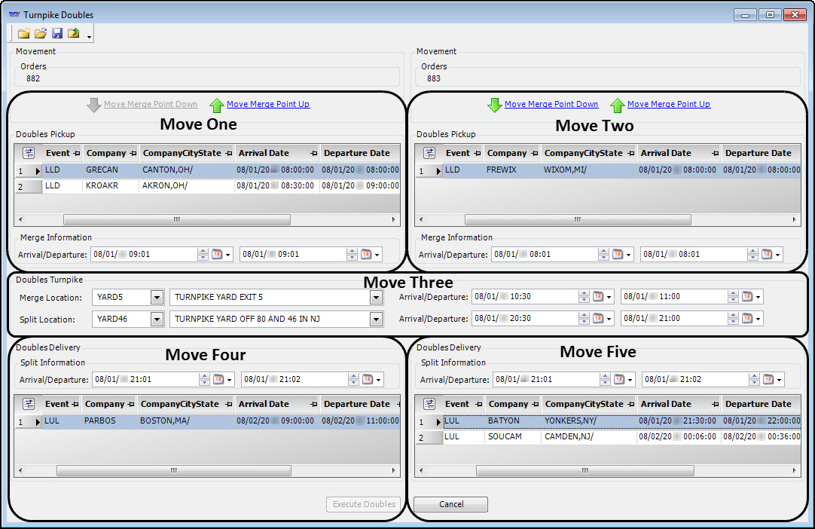Click spinner on Move Five 21:02 departure
815x529 pixels.
click(754, 380)
